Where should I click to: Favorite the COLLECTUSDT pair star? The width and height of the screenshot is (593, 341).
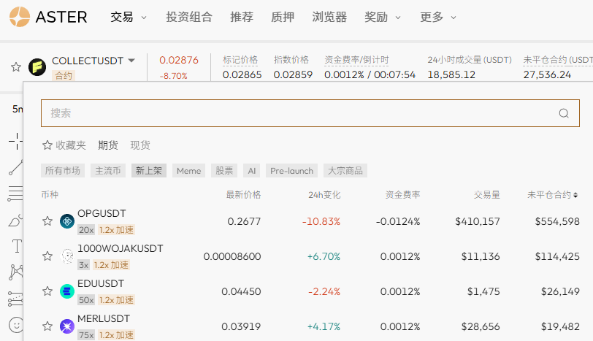click(16, 67)
